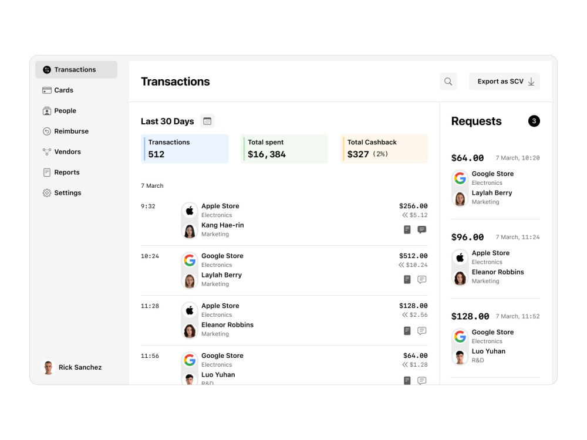Open receipt icon for 11:28 Apple Store
The width and height of the screenshot is (587, 440).
pos(407,331)
